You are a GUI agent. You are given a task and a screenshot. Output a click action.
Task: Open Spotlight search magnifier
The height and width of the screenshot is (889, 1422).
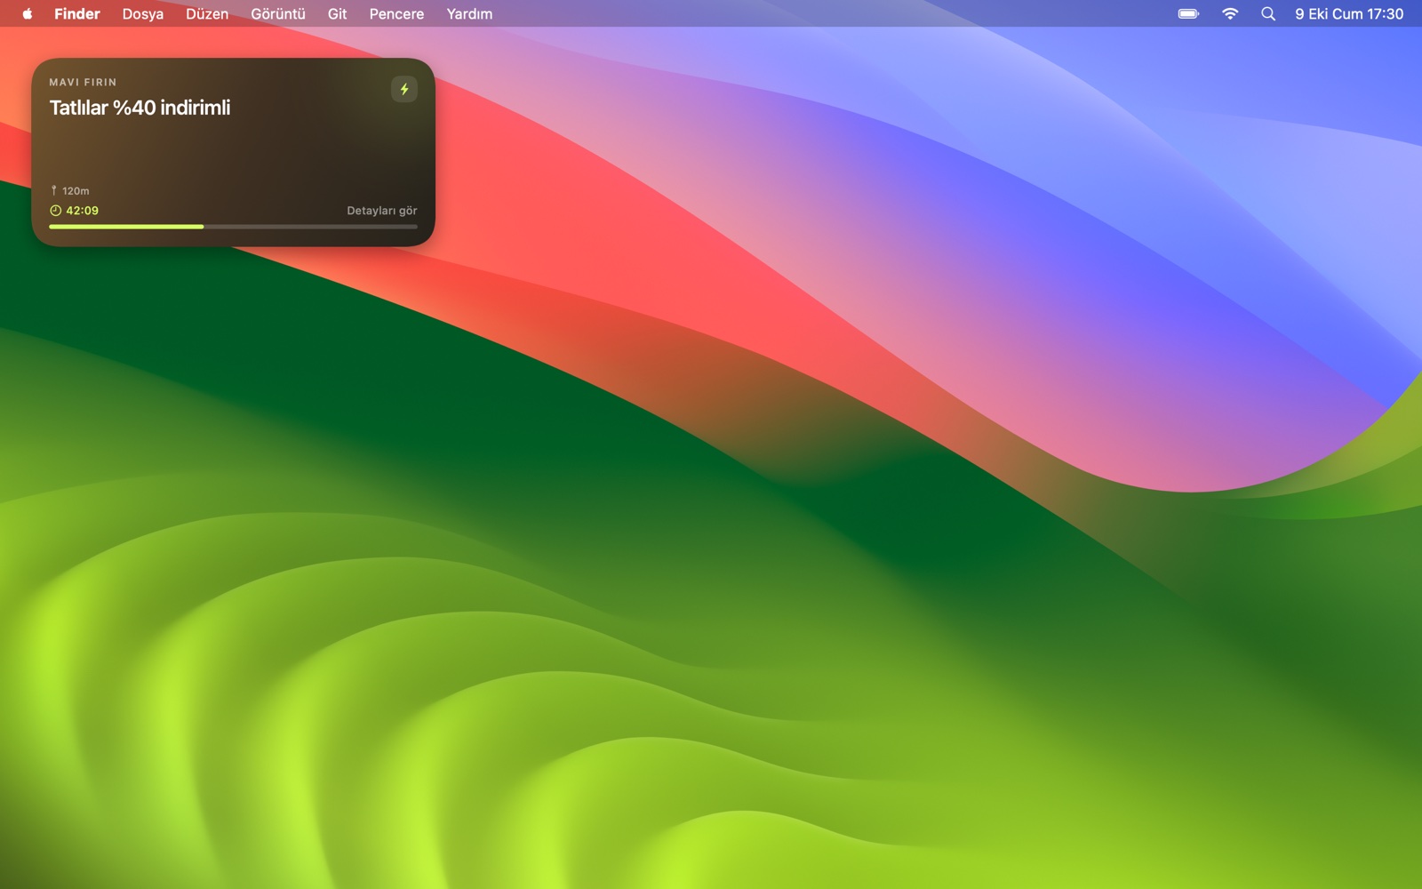pyautogui.click(x=1268, y=13)
